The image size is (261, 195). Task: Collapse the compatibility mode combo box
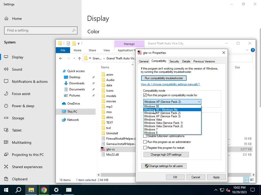point(199,102)
